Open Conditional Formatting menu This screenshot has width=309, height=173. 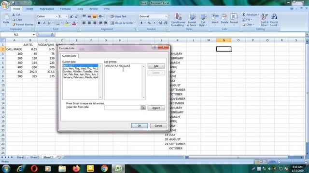tap(178, 20)
